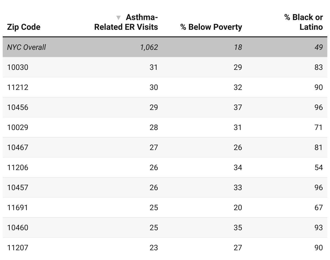Click NYC Overall poverty value 18
This screenshot has height=260, width=330.
pos(238,47)
